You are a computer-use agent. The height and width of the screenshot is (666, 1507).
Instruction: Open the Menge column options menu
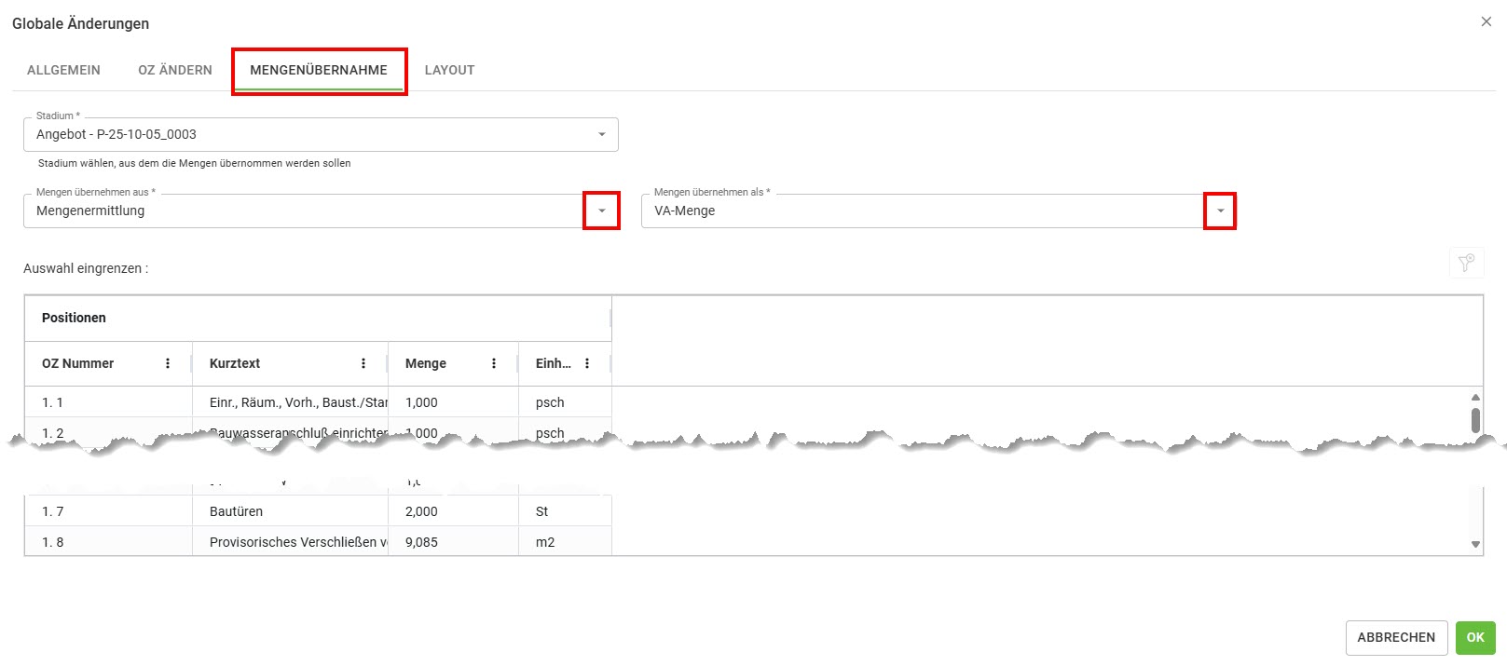coord(494,363)
